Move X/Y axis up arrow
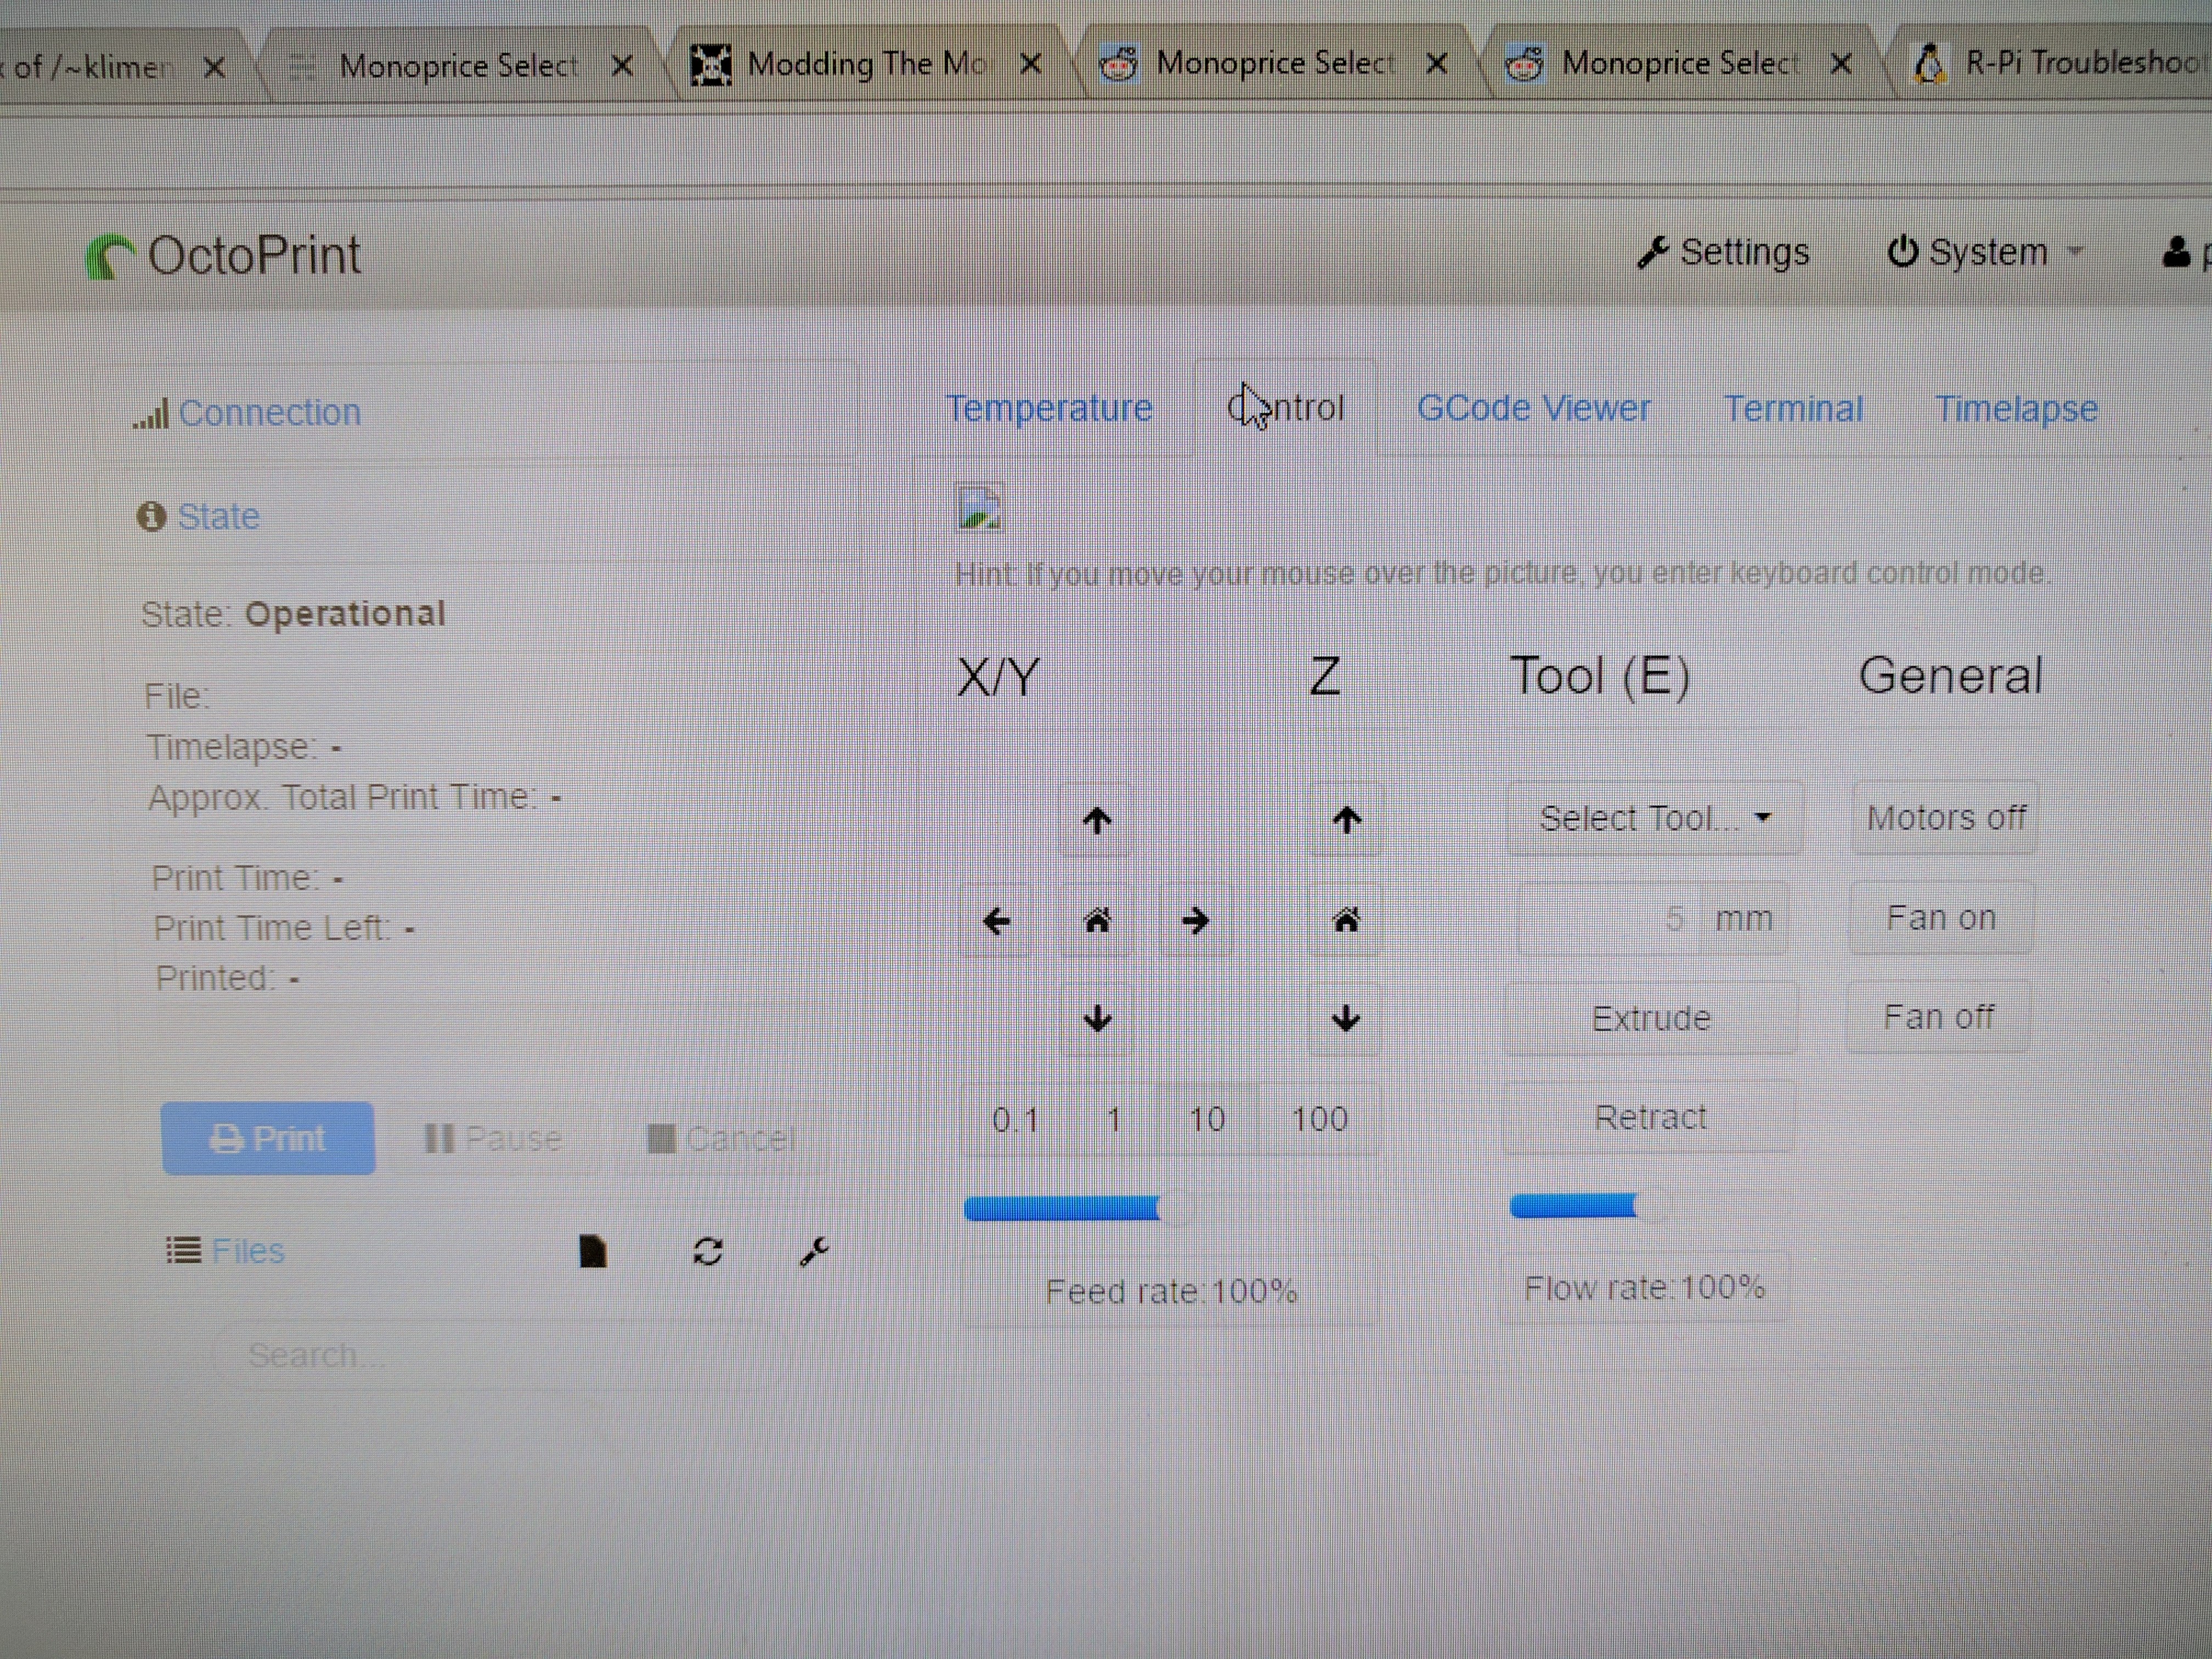2212x1659 pixels. [1097, 821]
